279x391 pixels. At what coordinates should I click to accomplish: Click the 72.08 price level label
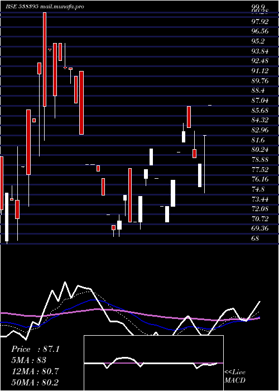click(260, 209)
